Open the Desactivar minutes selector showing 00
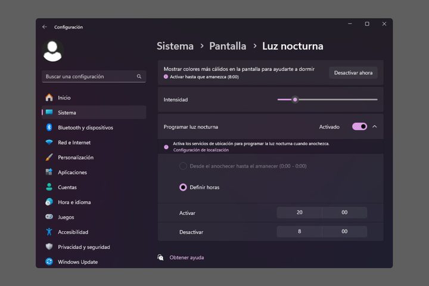 [344, 232]
